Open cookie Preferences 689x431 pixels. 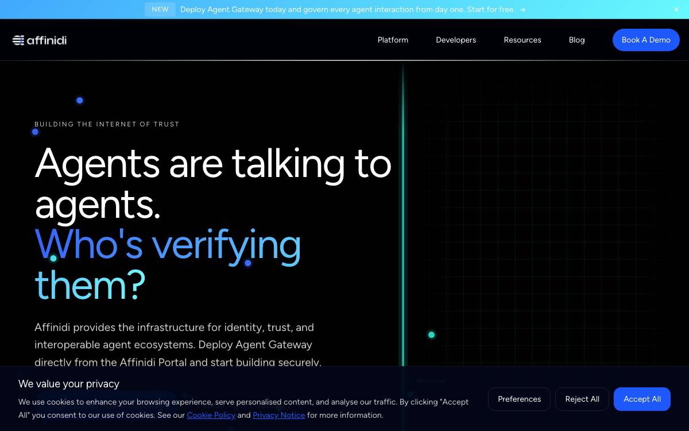point(519,399)
